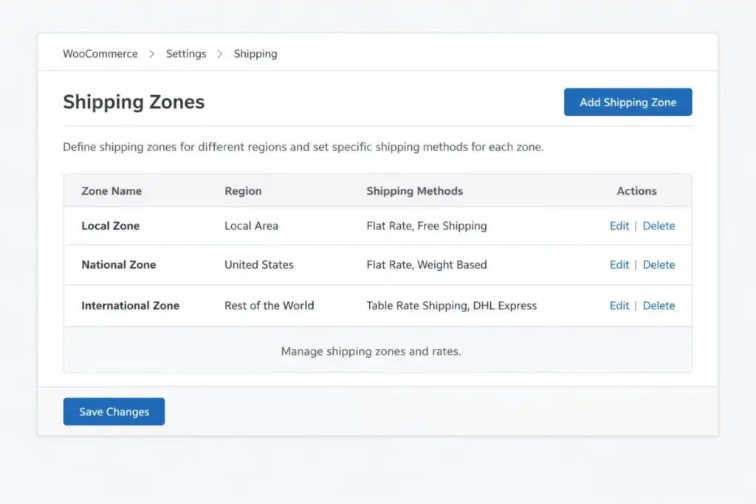The height and width of the screenshot is (504, 756).
Task: Click the Shipping Methods column header
Action: click(415, 191)
